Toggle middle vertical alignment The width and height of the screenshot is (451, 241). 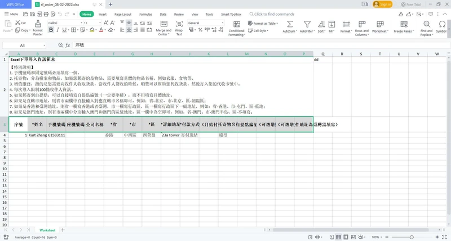129,22
